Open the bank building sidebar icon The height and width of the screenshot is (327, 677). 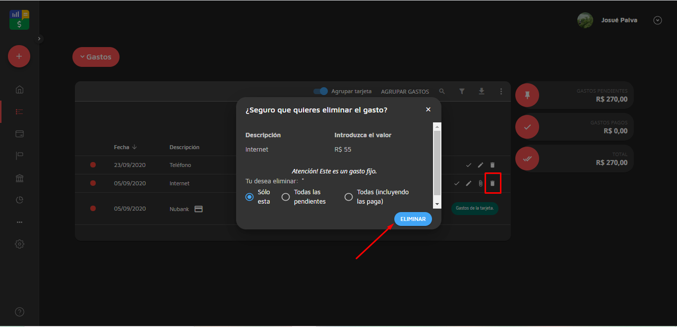coord(19,178)
